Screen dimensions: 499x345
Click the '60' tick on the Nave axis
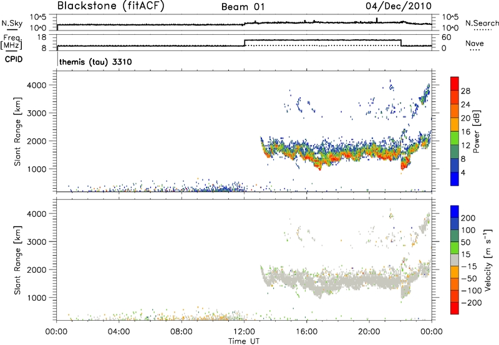[447, 37]
